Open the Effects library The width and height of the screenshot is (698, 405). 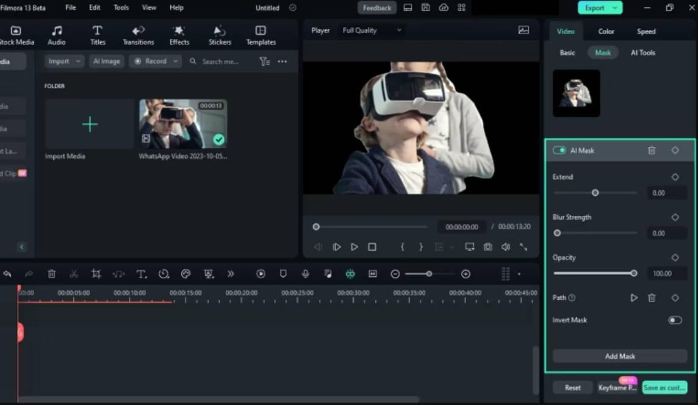(179, 35)
